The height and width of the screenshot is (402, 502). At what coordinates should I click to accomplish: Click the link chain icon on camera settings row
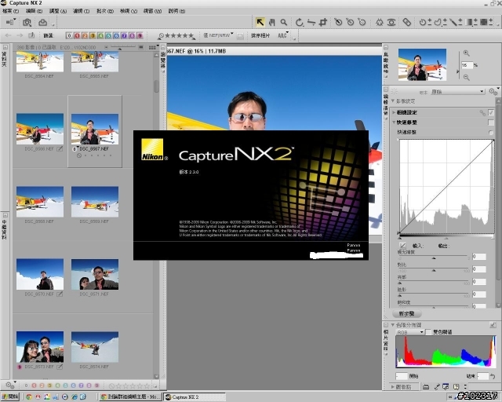pos(482,112)
